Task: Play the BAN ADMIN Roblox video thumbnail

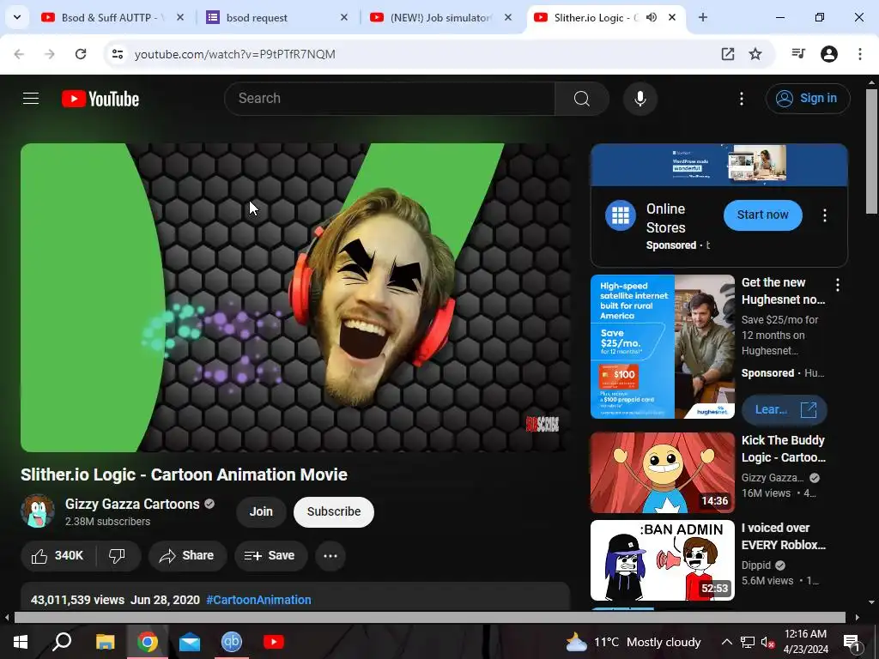Action: pos(662,560)
